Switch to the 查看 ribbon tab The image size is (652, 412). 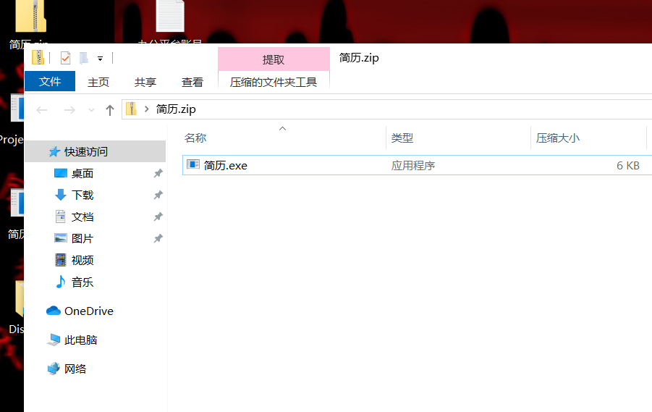click(x=192, y=82)
